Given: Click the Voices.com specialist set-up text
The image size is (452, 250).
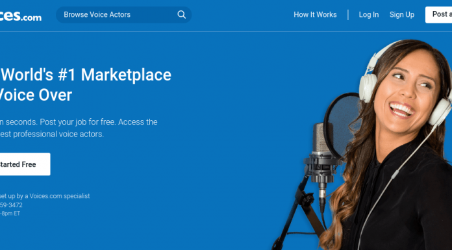Looking at the screenshot, I should [45, 196].
